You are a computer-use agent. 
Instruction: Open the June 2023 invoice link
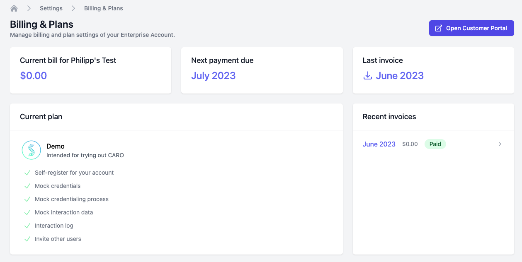(x=379, y=144)
